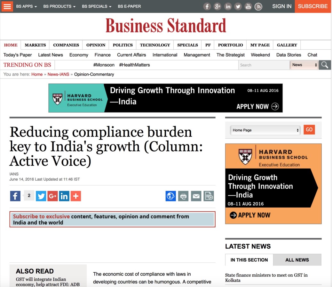Image resolution: width=332 pixels, height=287 pixels.
Task: Open Chat submenu link
Action: pos(312,55)
